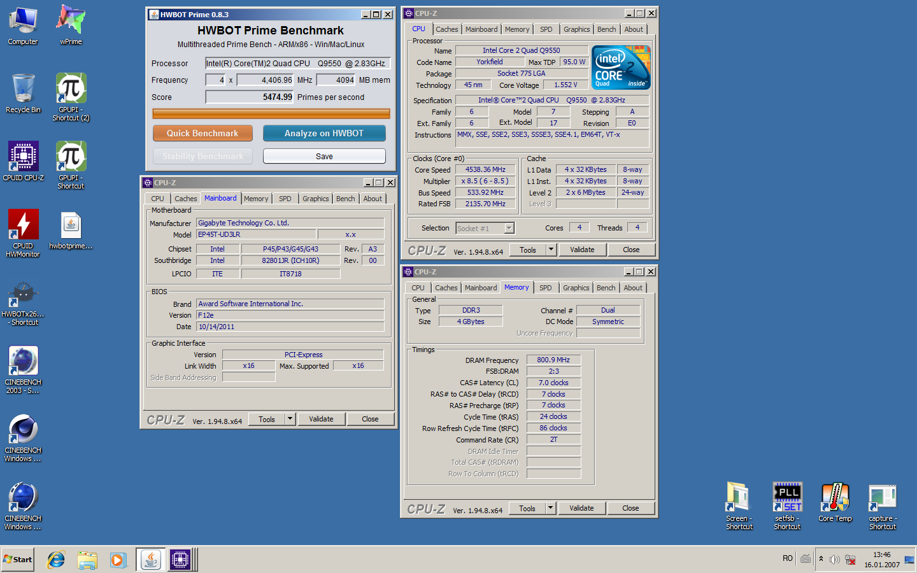Open the capture shortcut icon

click(x=883, y=506)
